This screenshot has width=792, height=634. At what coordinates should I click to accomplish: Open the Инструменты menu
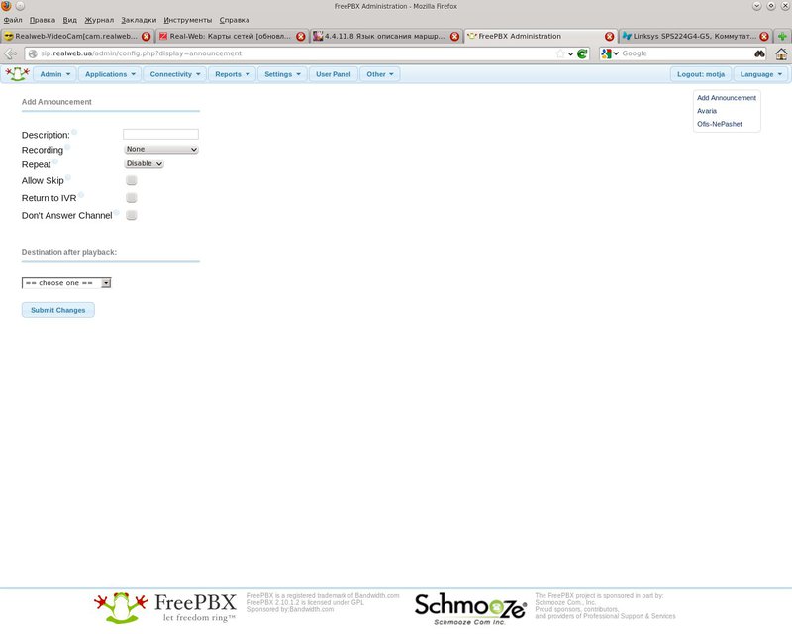coord(188,20)
